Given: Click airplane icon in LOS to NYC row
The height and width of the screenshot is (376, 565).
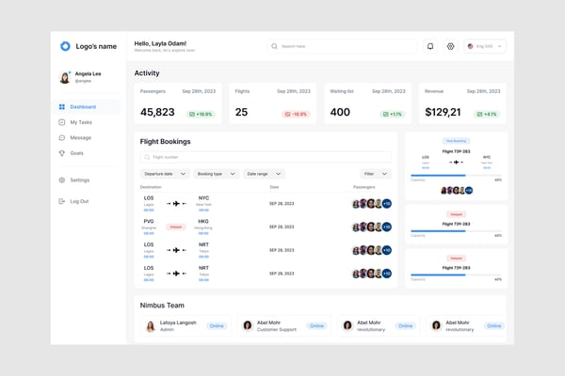Looking at the screenshot, I should point(176,204).
